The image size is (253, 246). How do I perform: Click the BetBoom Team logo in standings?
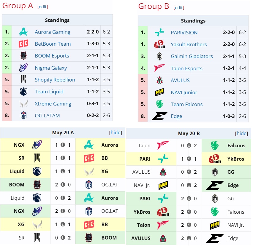23,44
